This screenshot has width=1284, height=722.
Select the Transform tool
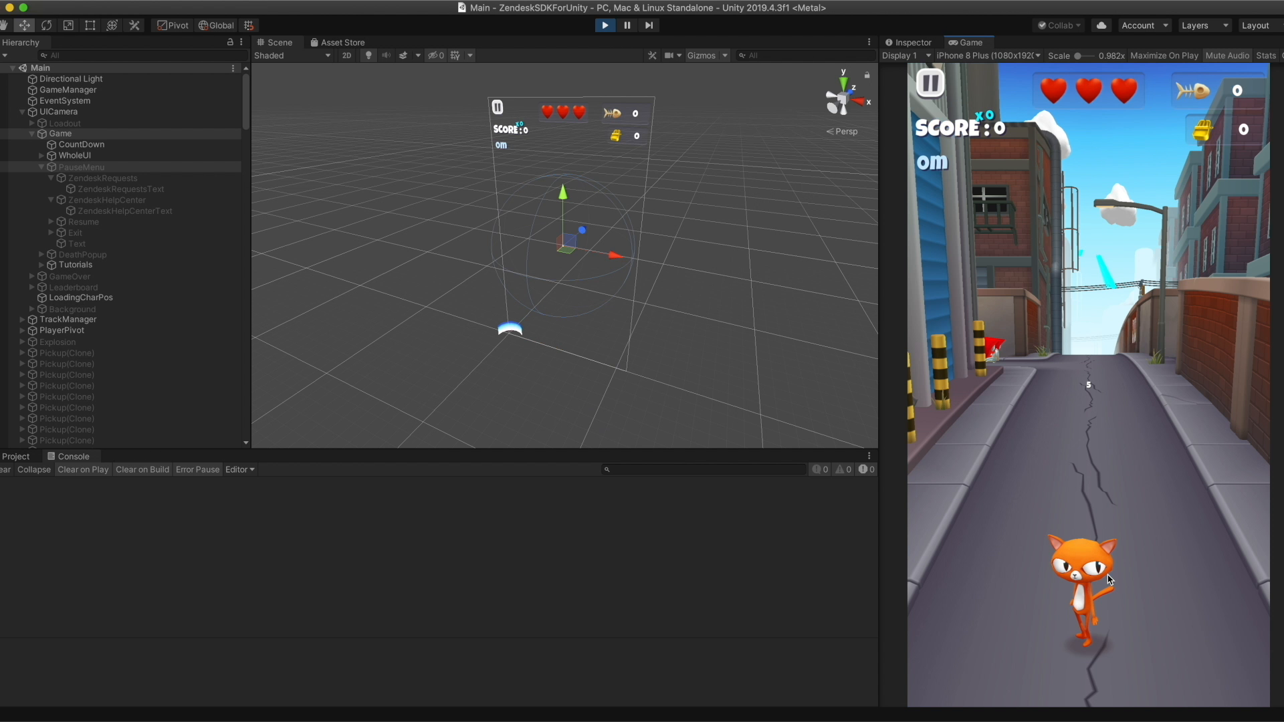[112, 25]
